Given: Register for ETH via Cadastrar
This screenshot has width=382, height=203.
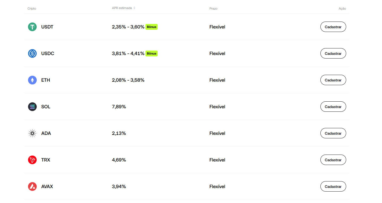Looking at the screenshot, I should (x=333, y=80).
